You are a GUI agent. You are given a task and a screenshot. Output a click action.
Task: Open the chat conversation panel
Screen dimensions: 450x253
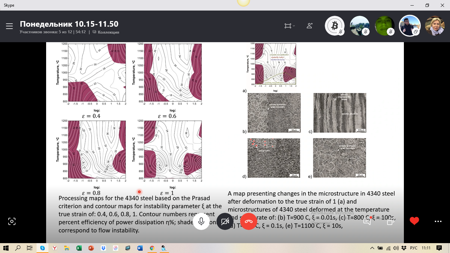(x=367, y=221)
